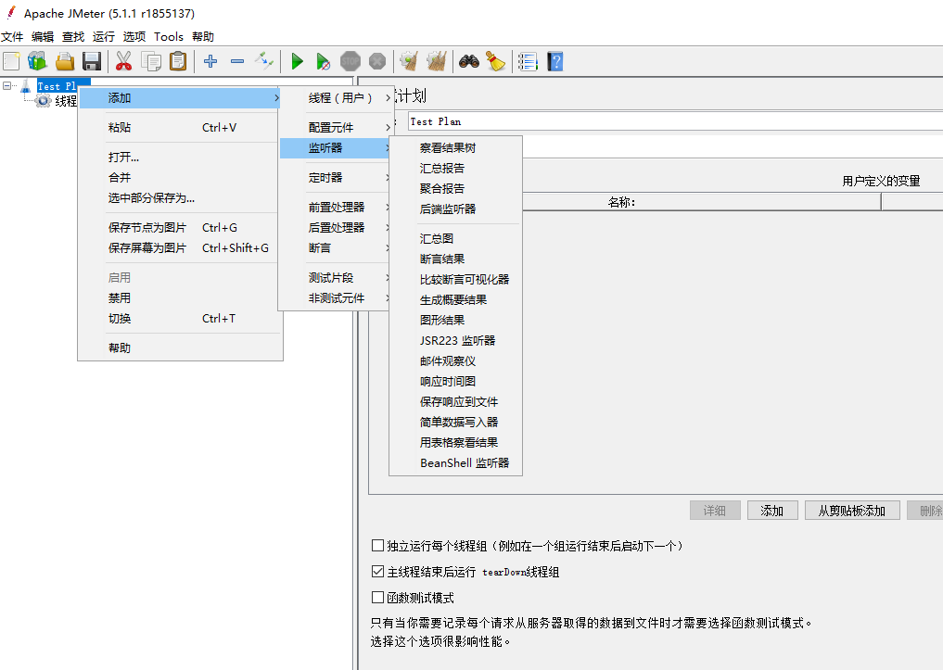Click the grey Stop icon
Image resolution: width=943 pixels, height=670 pixels.
(x=350, y=61)
